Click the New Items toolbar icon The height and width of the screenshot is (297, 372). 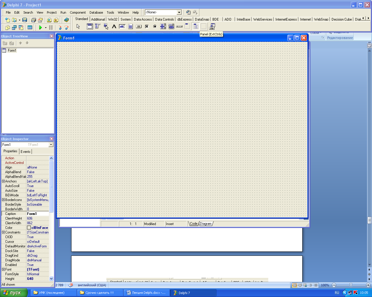[8, 20]
